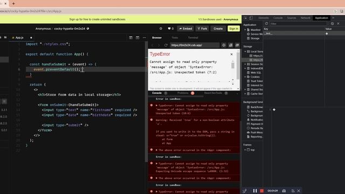Image resolution: width=345 pixels, height=194 pixels.
Task: Open the Embed button
Action: [x=185, y=29]
